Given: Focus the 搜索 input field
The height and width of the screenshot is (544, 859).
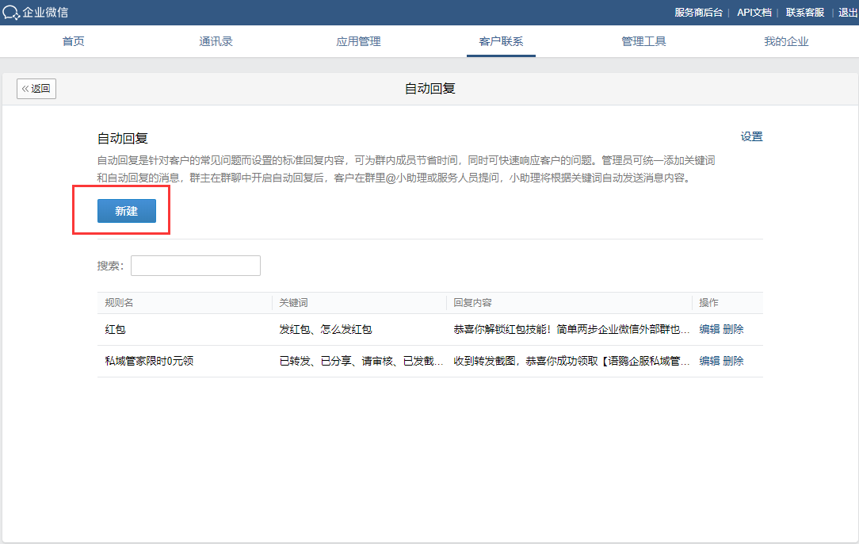Looking at the screenshot, I should pos(196,266).
